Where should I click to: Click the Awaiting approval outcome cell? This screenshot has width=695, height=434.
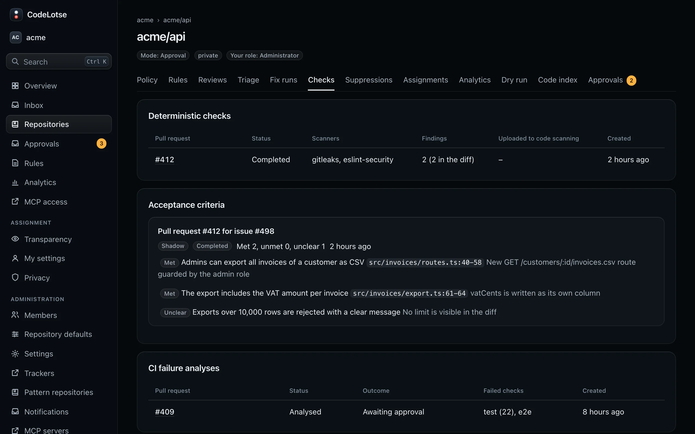393,412
